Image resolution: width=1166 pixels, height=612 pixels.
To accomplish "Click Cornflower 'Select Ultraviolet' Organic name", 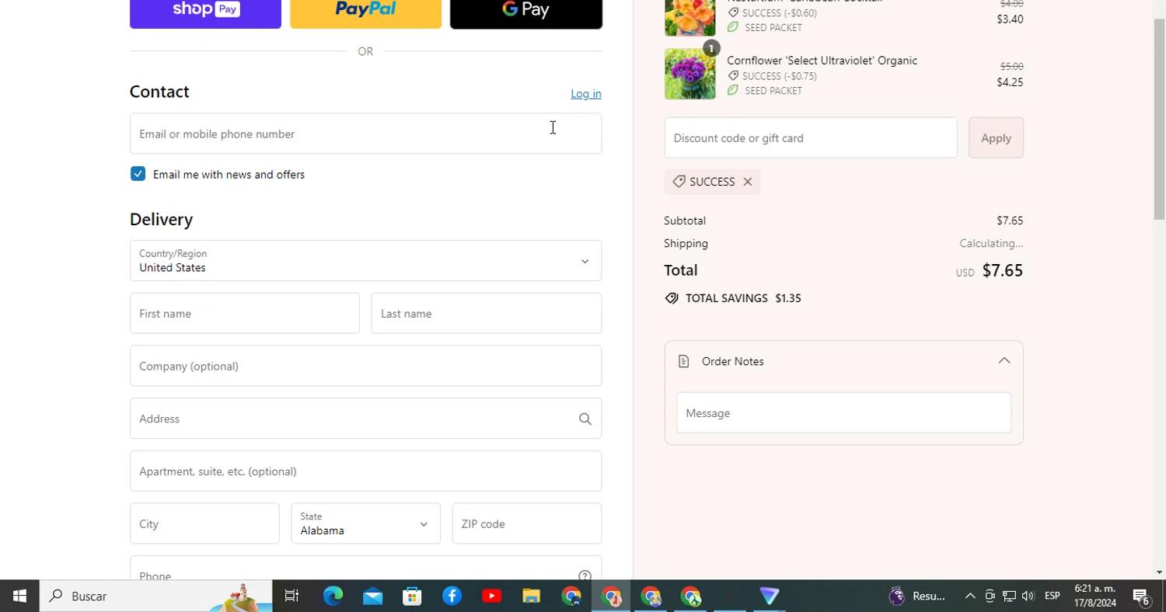I will tap(822, 61).
